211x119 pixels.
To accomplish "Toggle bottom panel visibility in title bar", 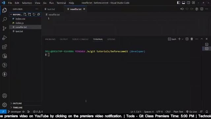I will [x=183, y=3].
